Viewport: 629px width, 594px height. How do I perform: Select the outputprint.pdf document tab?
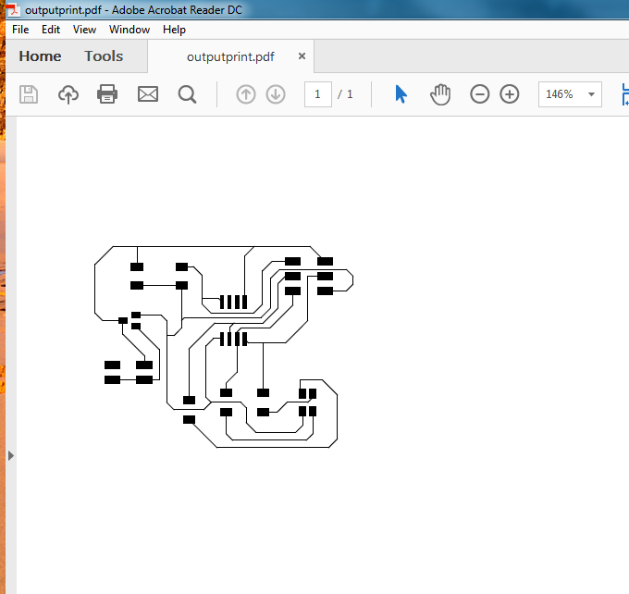(x=230, y=56)
